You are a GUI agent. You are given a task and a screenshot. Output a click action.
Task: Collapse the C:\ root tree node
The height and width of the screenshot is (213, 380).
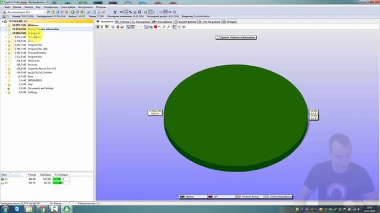2,21
